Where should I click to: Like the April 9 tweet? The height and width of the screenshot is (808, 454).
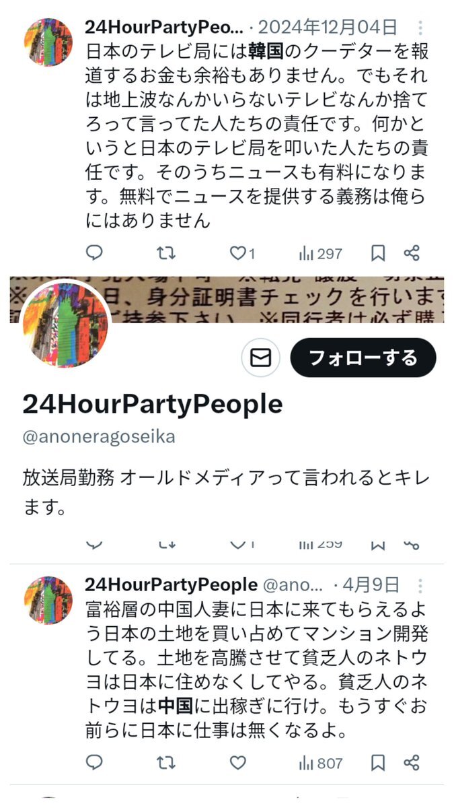tap(238, 763)
